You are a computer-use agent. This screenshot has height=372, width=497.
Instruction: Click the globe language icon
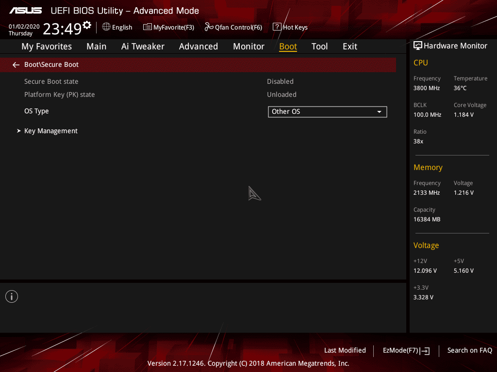[x=106, y=27]
